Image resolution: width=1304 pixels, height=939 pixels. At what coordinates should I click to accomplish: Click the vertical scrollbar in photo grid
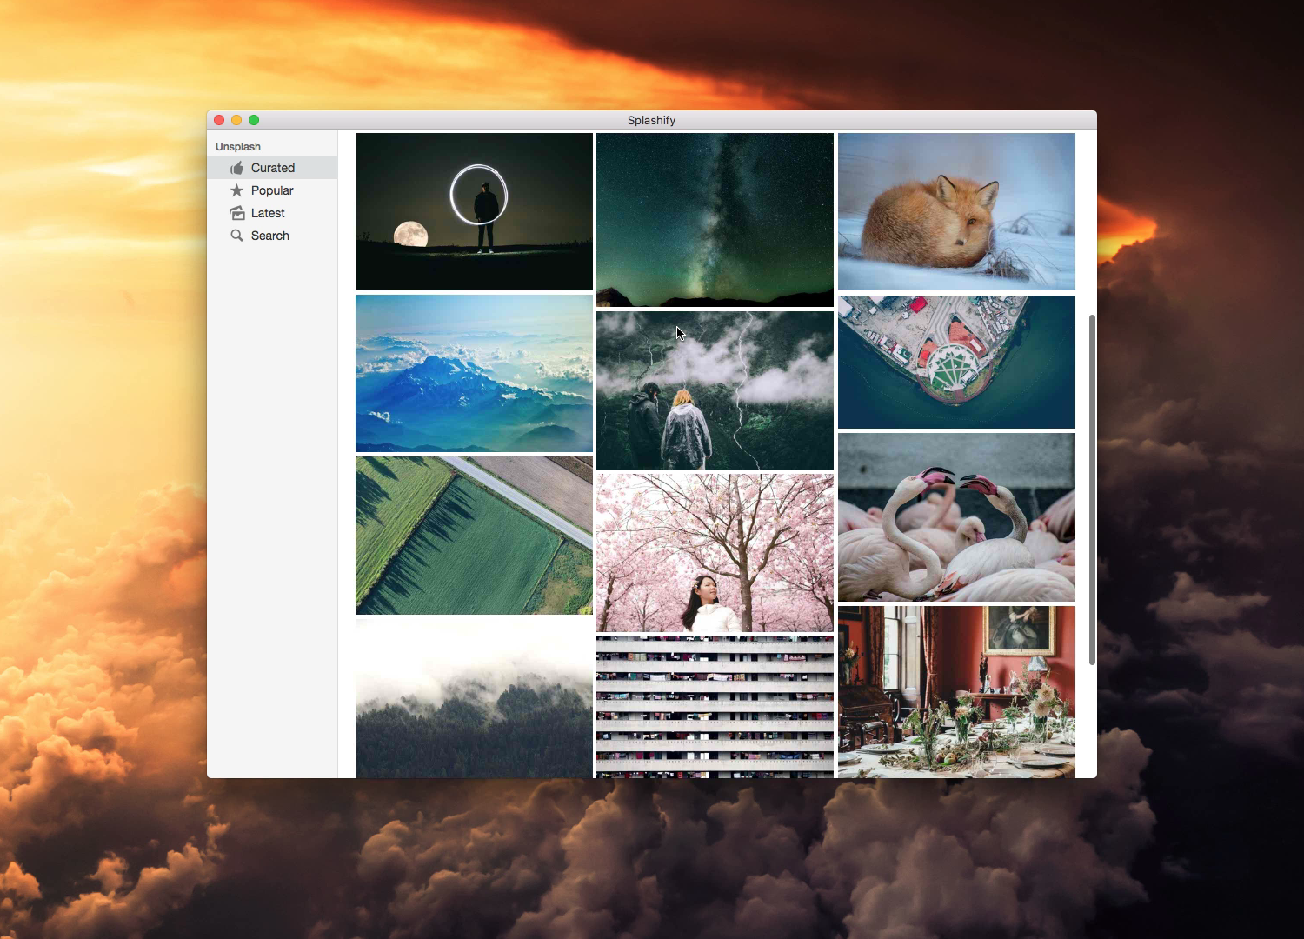[1092, 489]
